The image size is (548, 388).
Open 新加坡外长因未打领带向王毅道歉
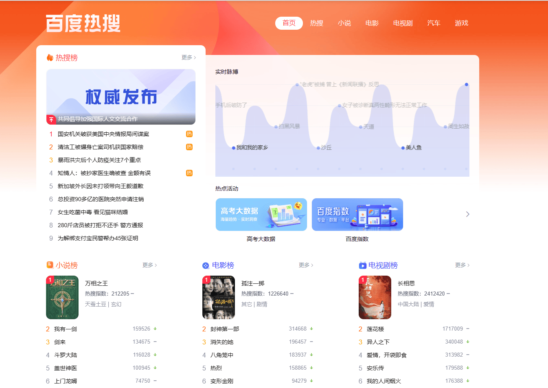[101, 186]
